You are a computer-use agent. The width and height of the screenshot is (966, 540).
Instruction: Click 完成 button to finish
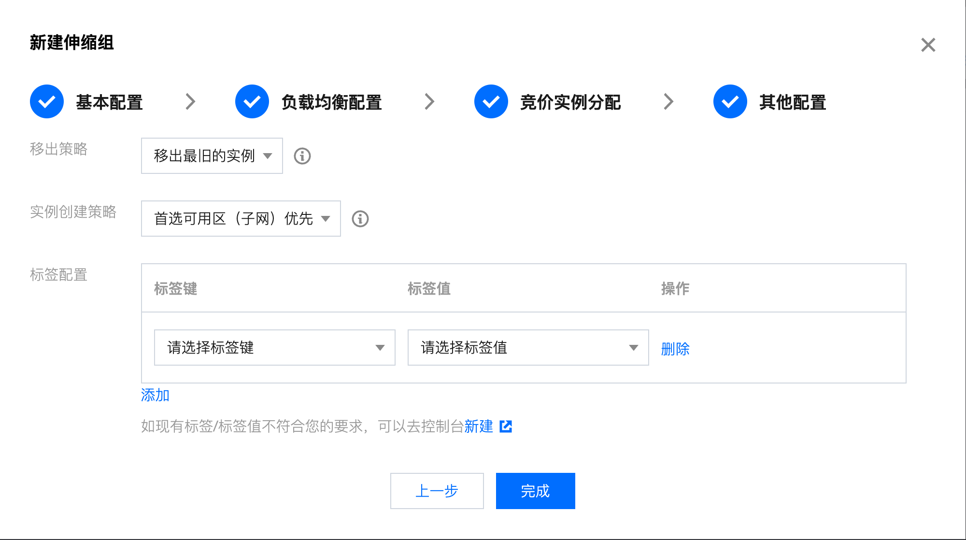point(535,491)
